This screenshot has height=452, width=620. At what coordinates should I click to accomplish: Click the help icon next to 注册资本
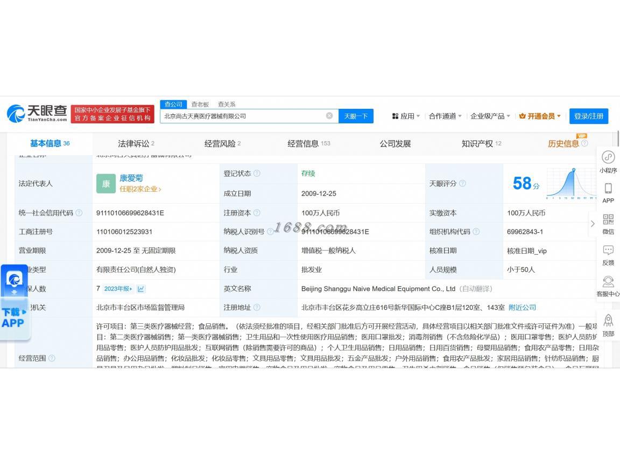[x=257, y=213]
